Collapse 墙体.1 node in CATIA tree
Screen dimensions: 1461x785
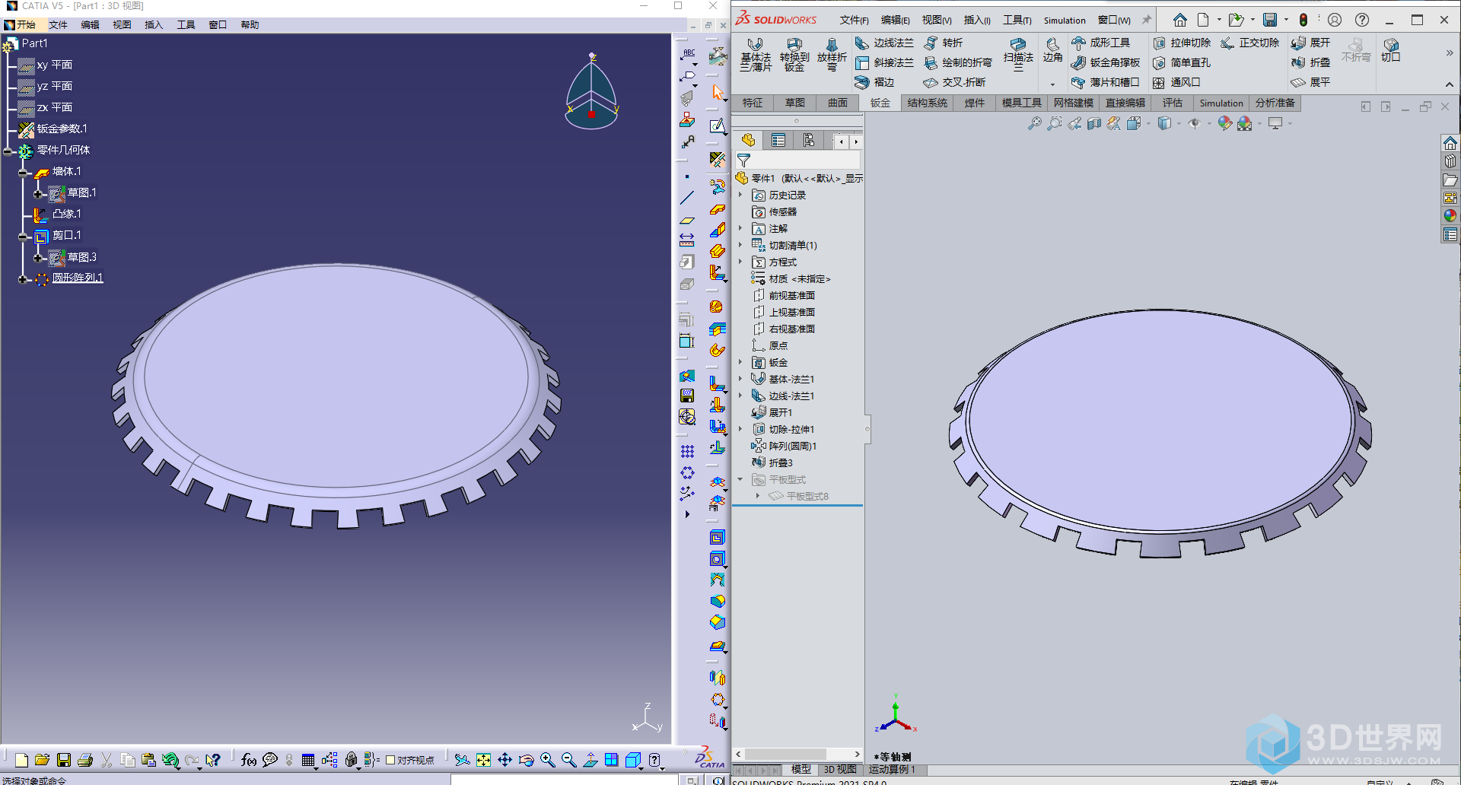pyautogui.click(x=23, y=173)
